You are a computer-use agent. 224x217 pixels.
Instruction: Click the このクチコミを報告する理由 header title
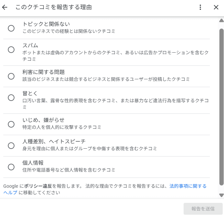click(x=54, y=7)
